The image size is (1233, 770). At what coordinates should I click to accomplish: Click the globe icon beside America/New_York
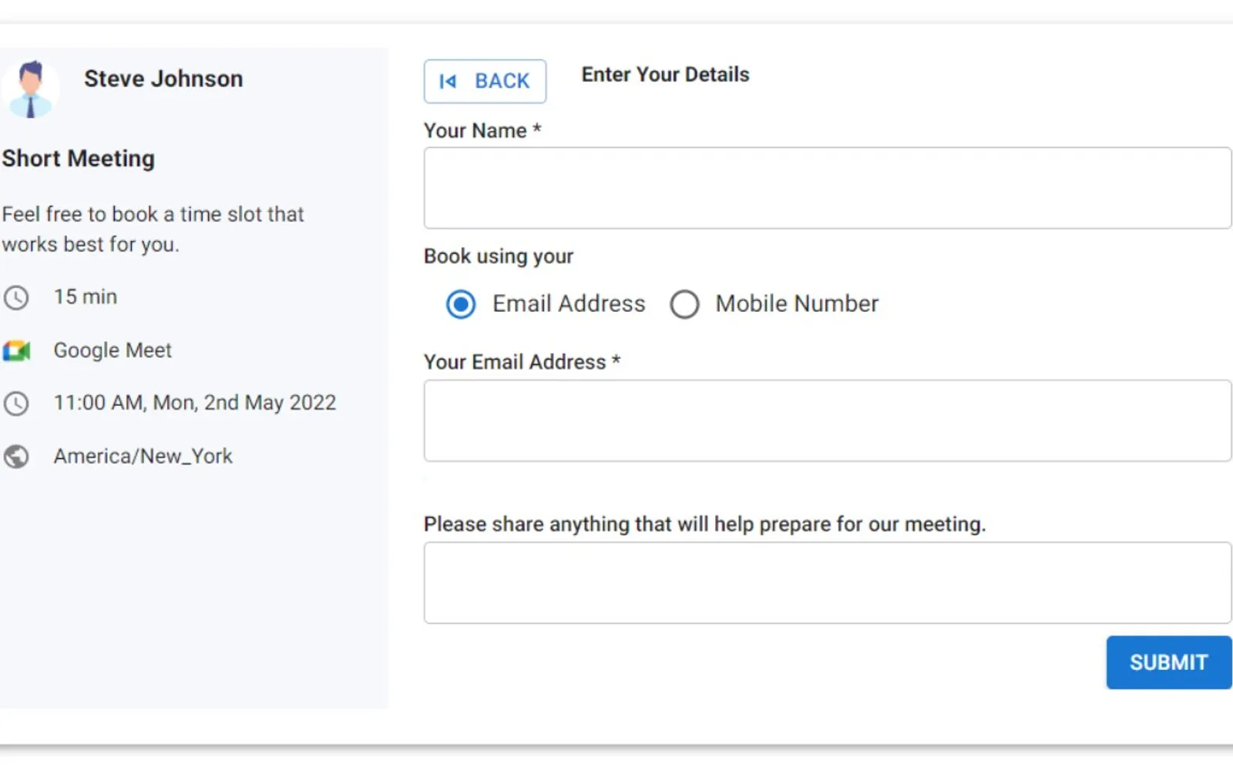coord(16,457)
